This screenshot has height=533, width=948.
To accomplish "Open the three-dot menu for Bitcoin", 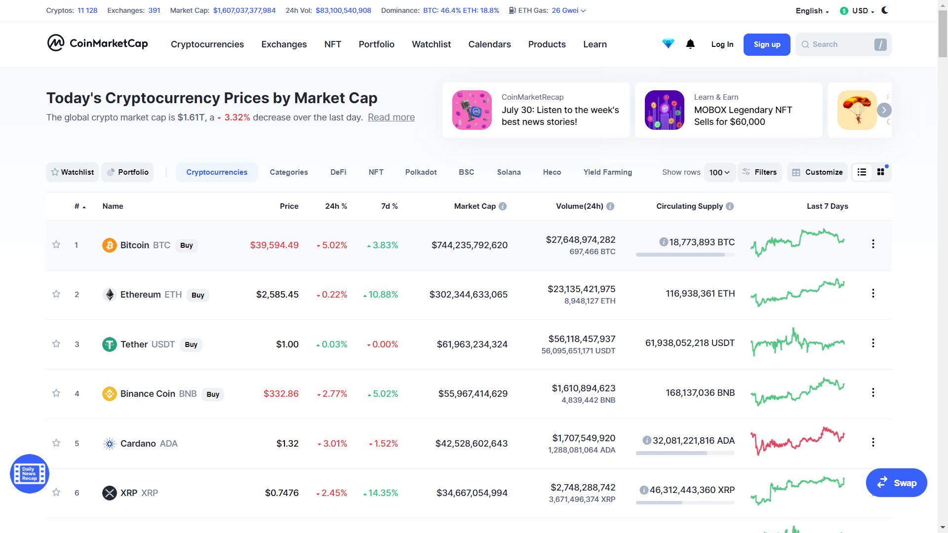I will (873, 244).
